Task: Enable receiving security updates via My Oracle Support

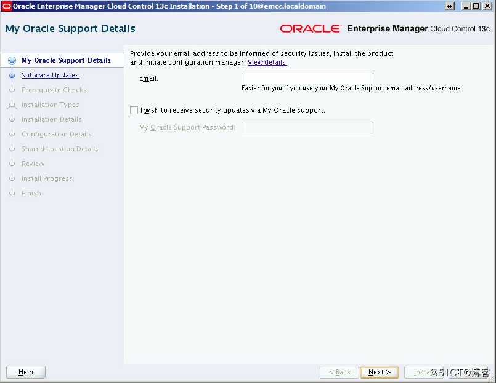Action: coord(134,110)
